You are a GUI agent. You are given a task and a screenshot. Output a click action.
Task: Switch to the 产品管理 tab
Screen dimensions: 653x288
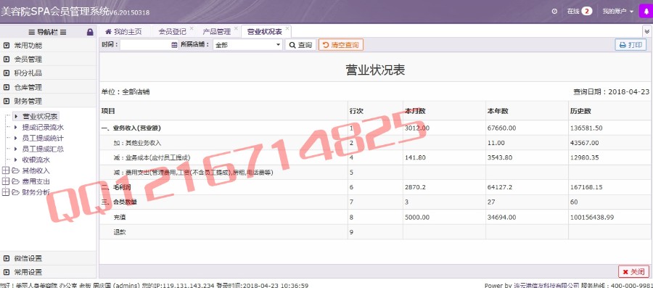pyautogui.click(x=216, y=32)
